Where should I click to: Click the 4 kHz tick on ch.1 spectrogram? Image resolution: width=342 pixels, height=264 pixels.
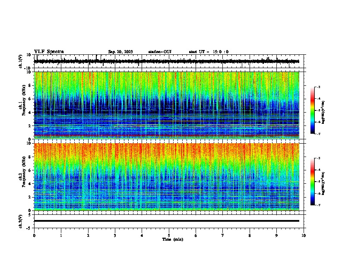30,113
